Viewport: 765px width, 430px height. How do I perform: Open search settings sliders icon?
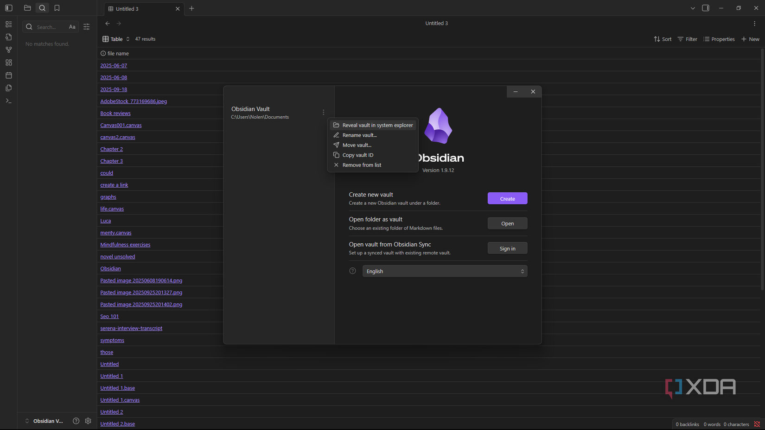pyautogui.click(x=87, y=27)
